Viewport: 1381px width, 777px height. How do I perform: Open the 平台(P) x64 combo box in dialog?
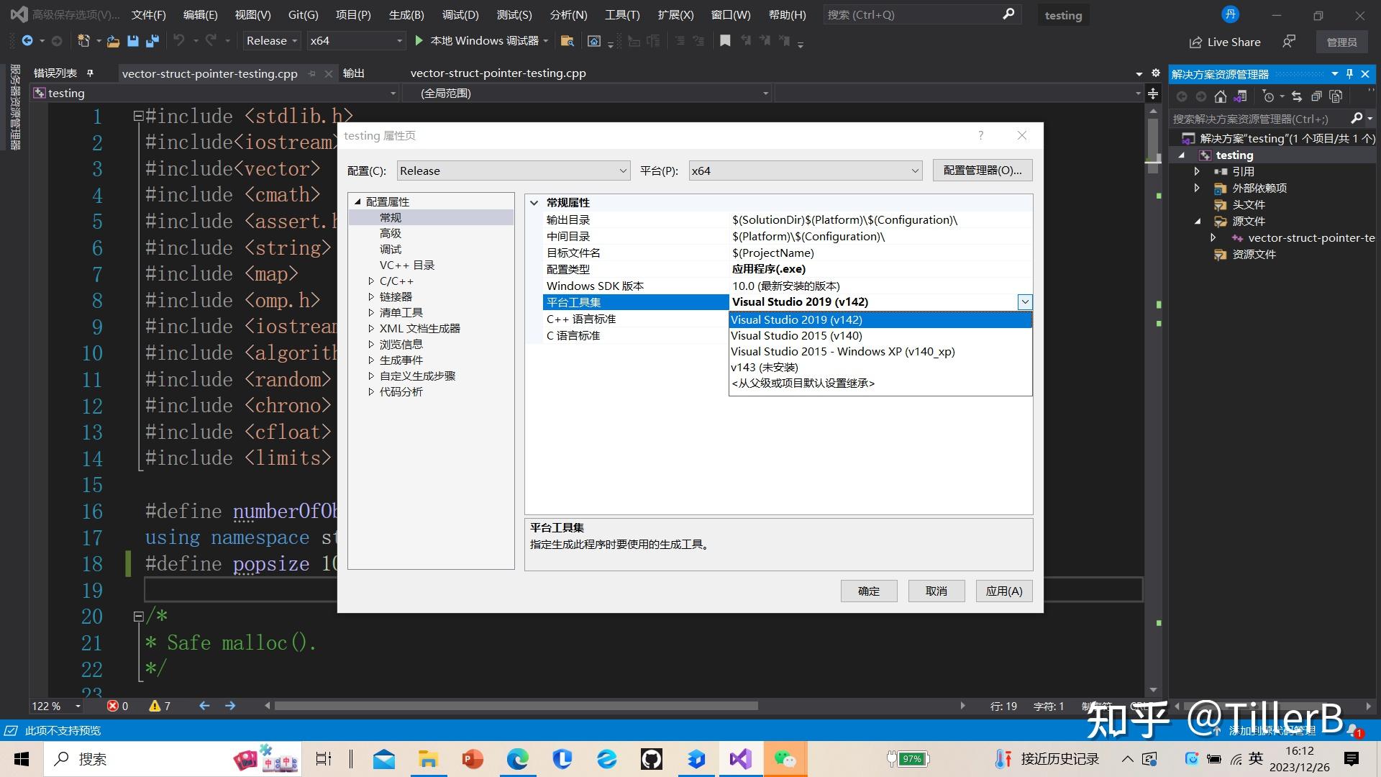[x=806, y=171]
